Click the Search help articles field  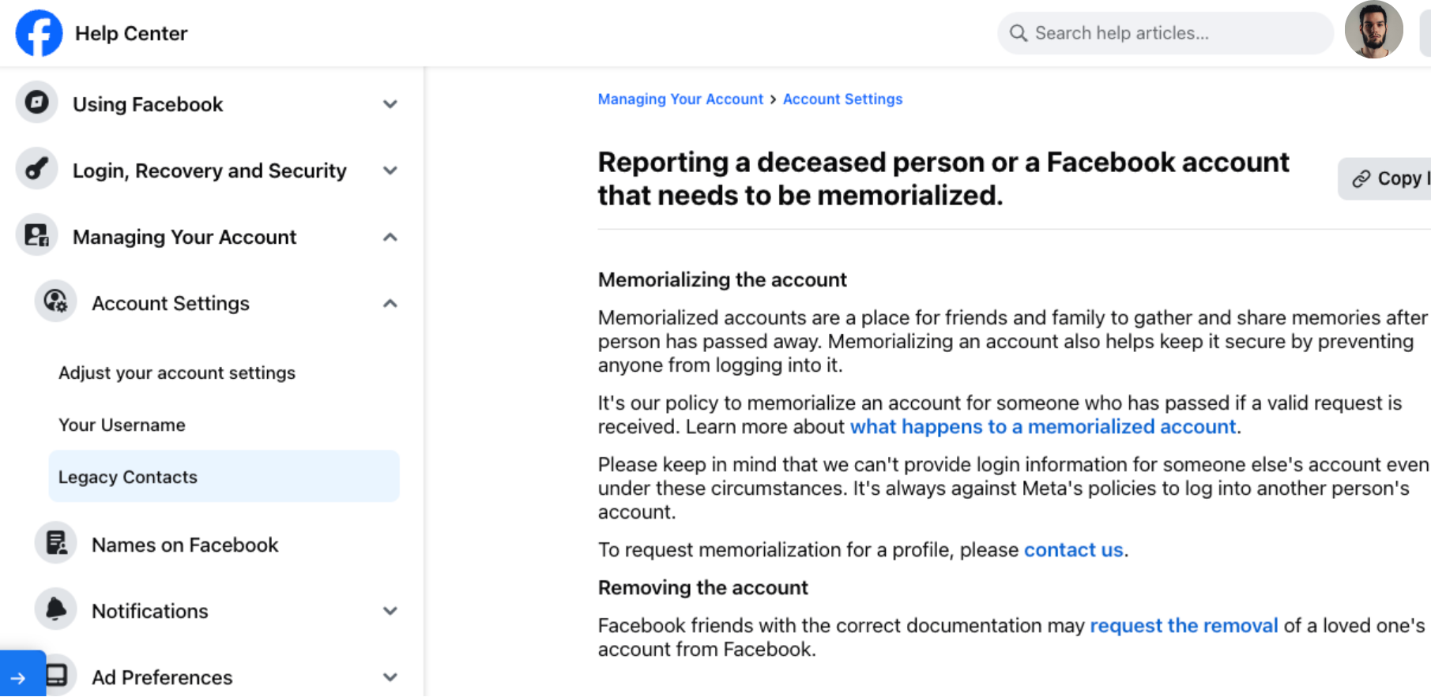[x=1166, y=33]
